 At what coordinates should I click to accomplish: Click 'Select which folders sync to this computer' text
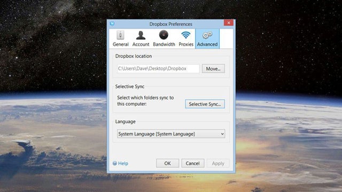pyautogui.click(x=145, y=101)
